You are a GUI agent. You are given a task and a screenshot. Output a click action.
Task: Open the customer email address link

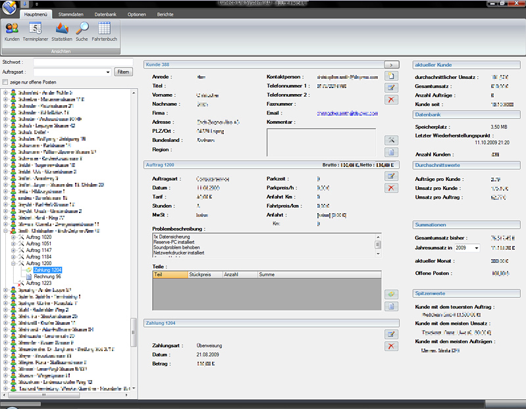pyautogui.click(x=347, y=113)
